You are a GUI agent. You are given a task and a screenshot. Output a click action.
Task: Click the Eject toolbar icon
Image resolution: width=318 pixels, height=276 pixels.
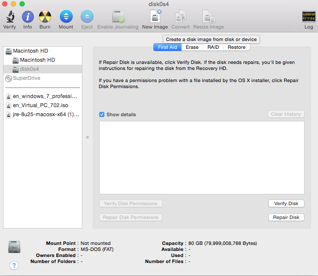87,16
